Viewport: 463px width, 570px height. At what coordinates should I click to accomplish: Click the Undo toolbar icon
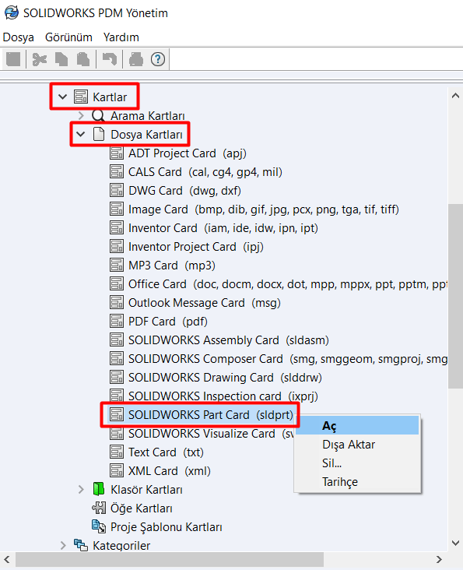(109, 59)
